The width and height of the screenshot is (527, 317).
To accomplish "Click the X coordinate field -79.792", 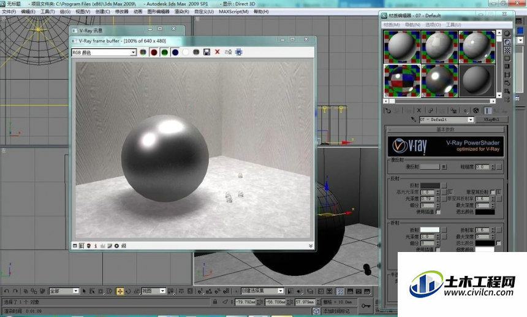I will pos(245,302).
